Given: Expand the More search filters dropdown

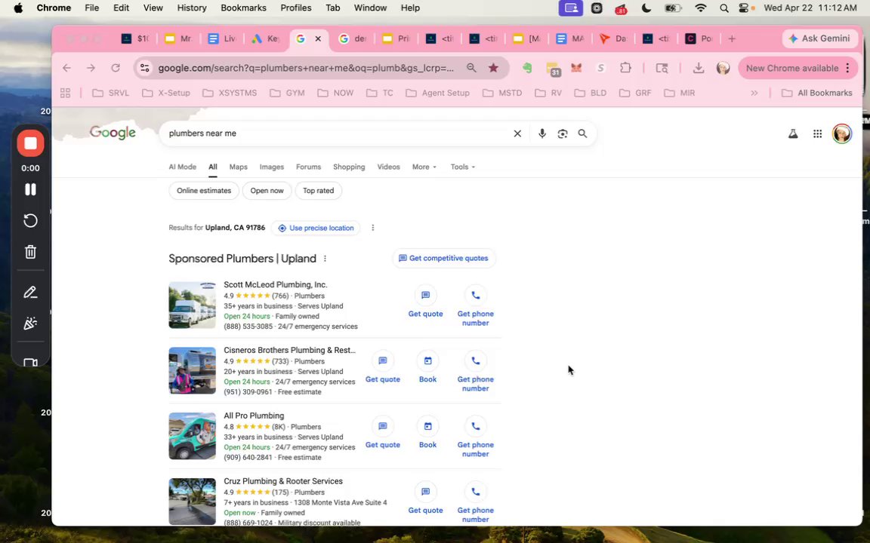Looking at the screenshot, I should (x=424, y=167).
